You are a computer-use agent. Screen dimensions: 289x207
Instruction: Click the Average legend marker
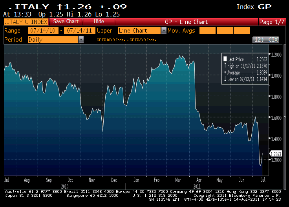(x=225, y=72)
